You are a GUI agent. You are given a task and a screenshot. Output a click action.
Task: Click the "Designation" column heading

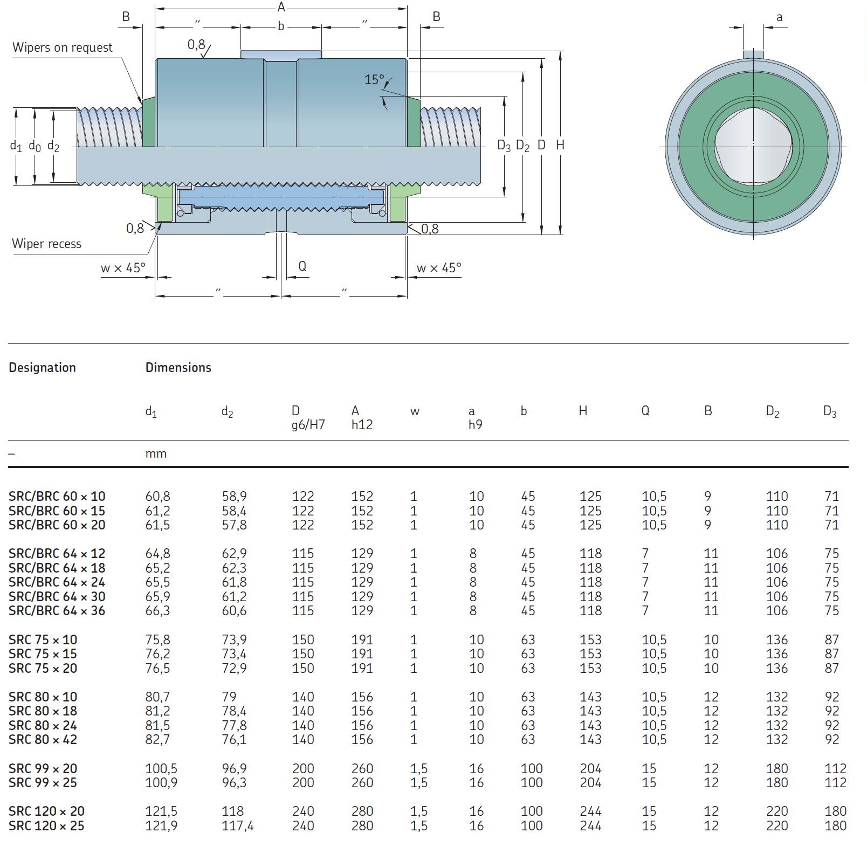coord(42,368)
